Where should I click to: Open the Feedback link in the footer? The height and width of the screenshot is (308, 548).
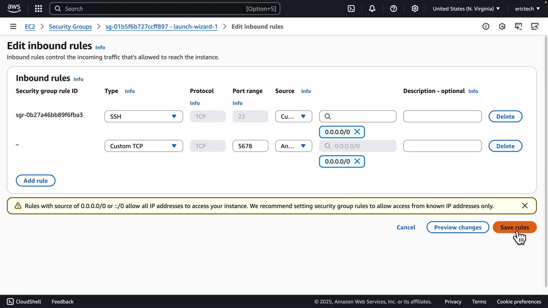tap(63, 302)
